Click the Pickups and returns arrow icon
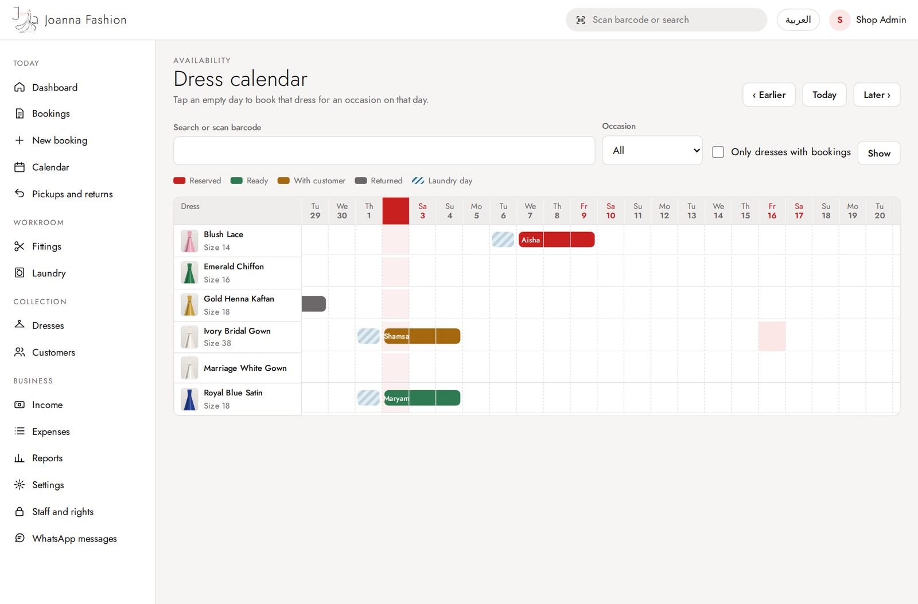 [x=20, y=194]
